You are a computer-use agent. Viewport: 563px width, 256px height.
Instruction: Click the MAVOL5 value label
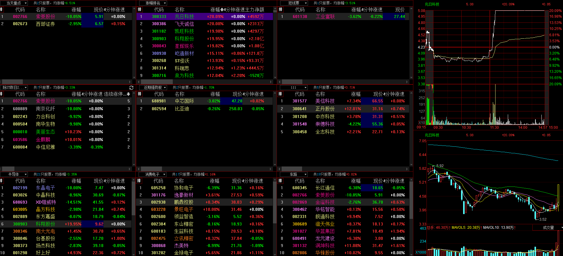[x=466, y=228]
